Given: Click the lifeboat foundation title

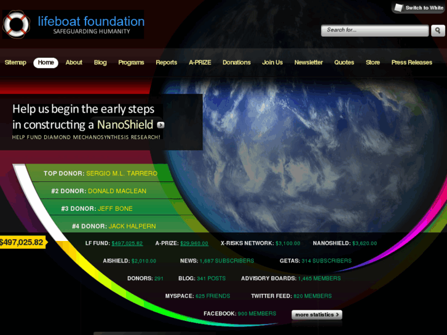Looking at the screenshot, I should point(91,22).
